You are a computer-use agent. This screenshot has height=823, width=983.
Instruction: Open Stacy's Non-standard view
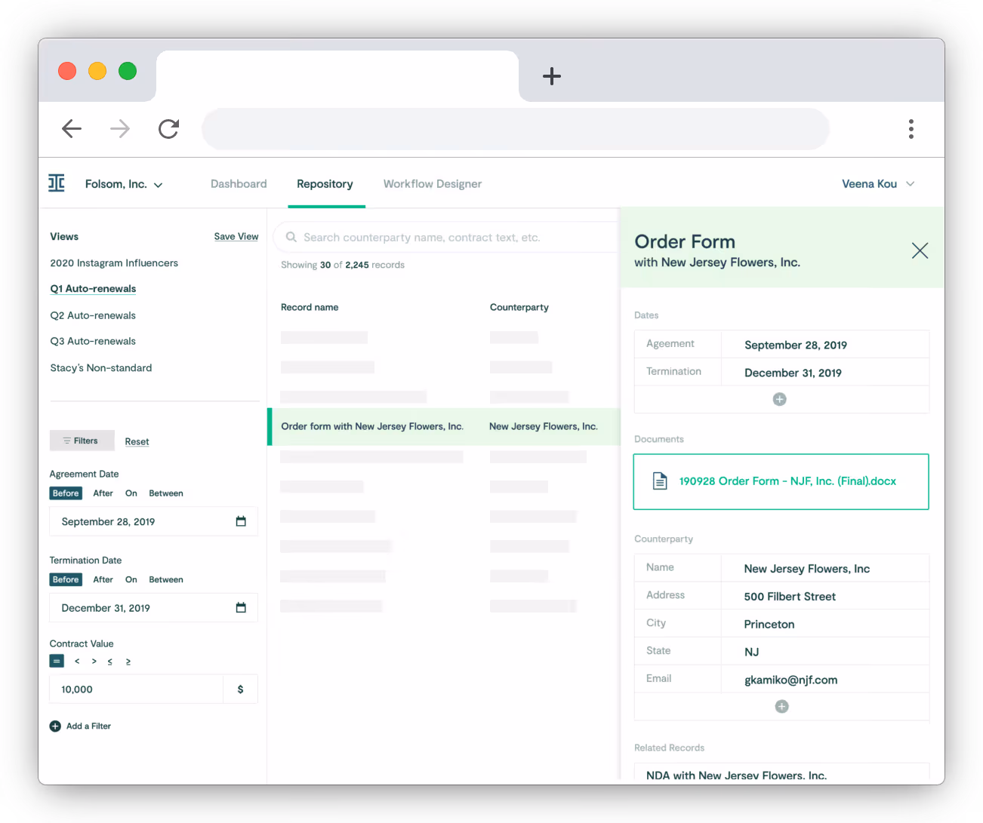click(x=101, y=368)
